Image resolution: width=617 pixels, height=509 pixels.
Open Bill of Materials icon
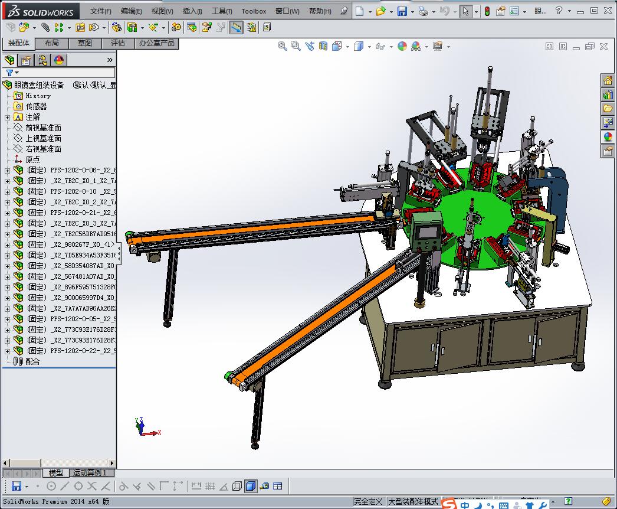(x=192, y=27)
